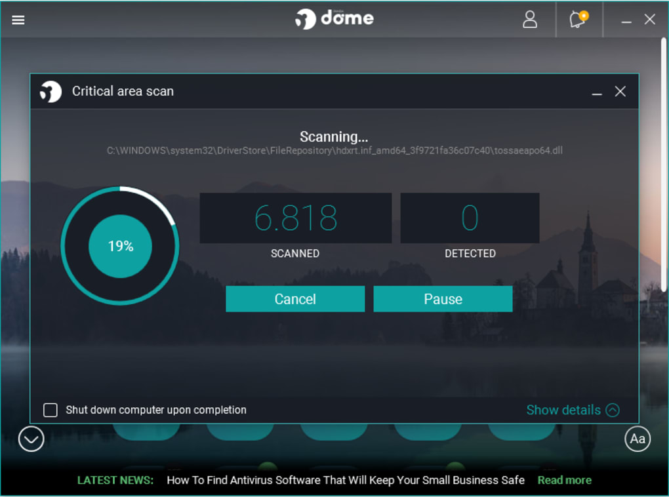Click the Panda icon in scan dialog title
The height and width of the screenshot is (497, 669).
point(51,91)
